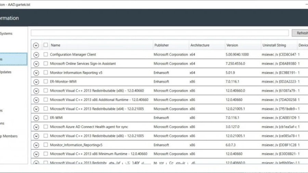Screen dimensions: 308x173
Task: Click version 5.00.9040.1000 cell
Action: click(237, 54)
